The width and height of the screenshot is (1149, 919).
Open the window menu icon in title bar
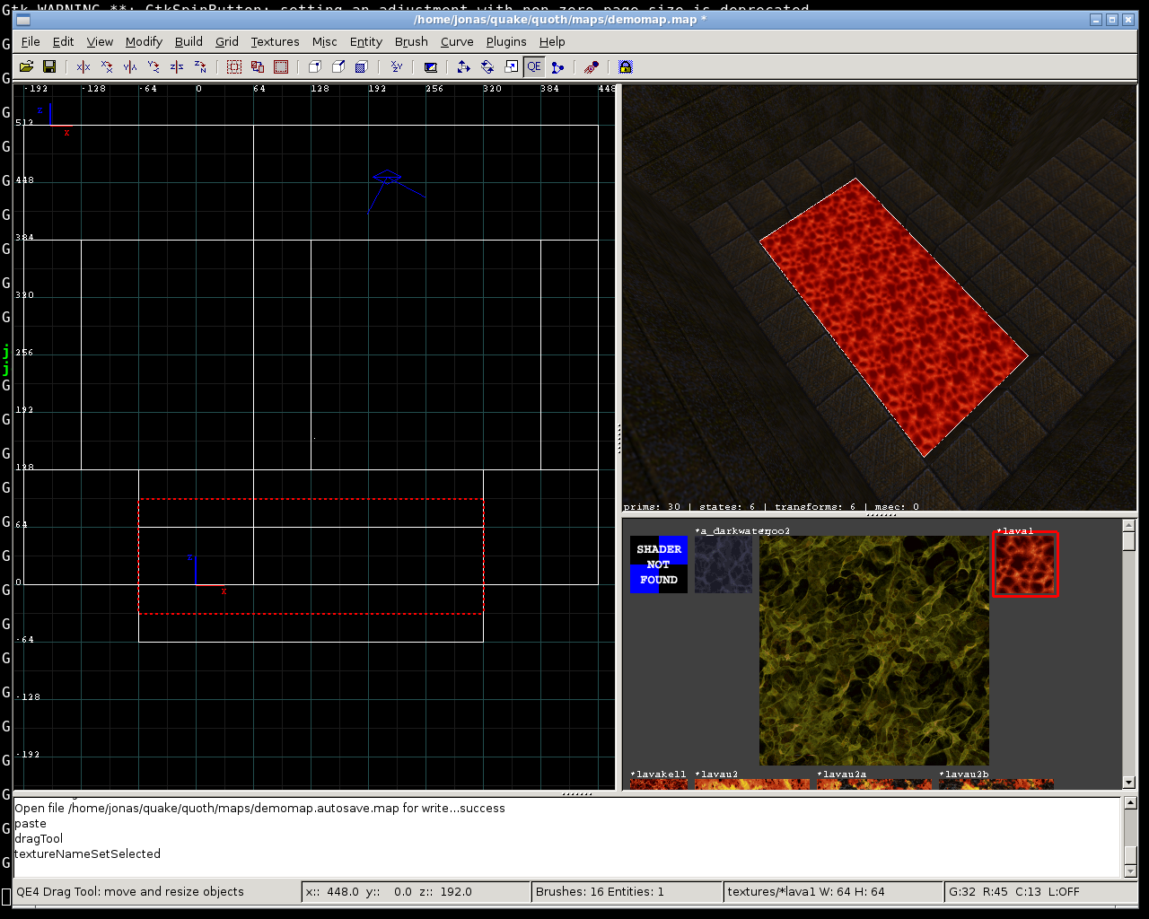(x=23, y=20)
